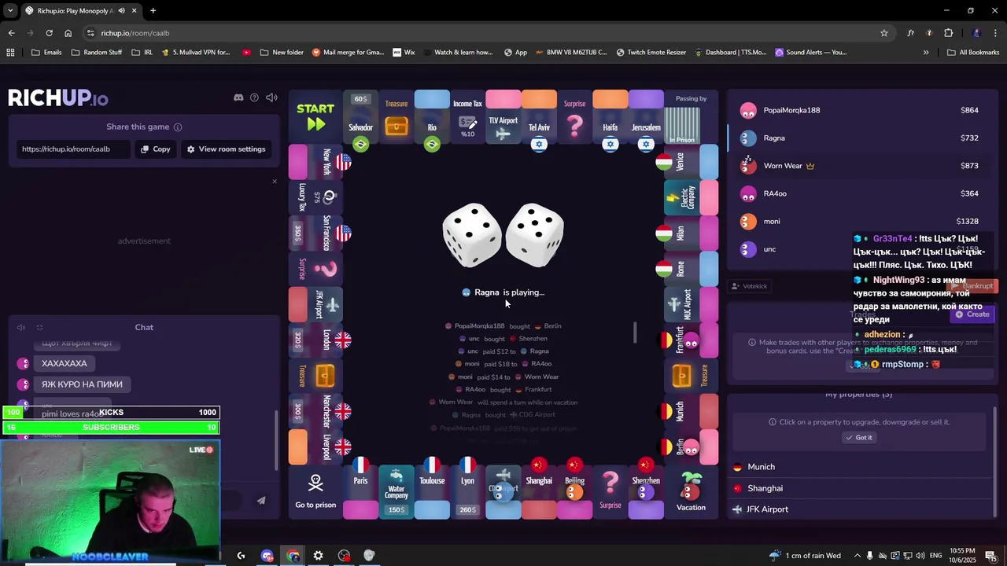This screenshot has width=1007, height=566.
Task: Click the In Prison corner tile
Action: (x=691, y=118)
